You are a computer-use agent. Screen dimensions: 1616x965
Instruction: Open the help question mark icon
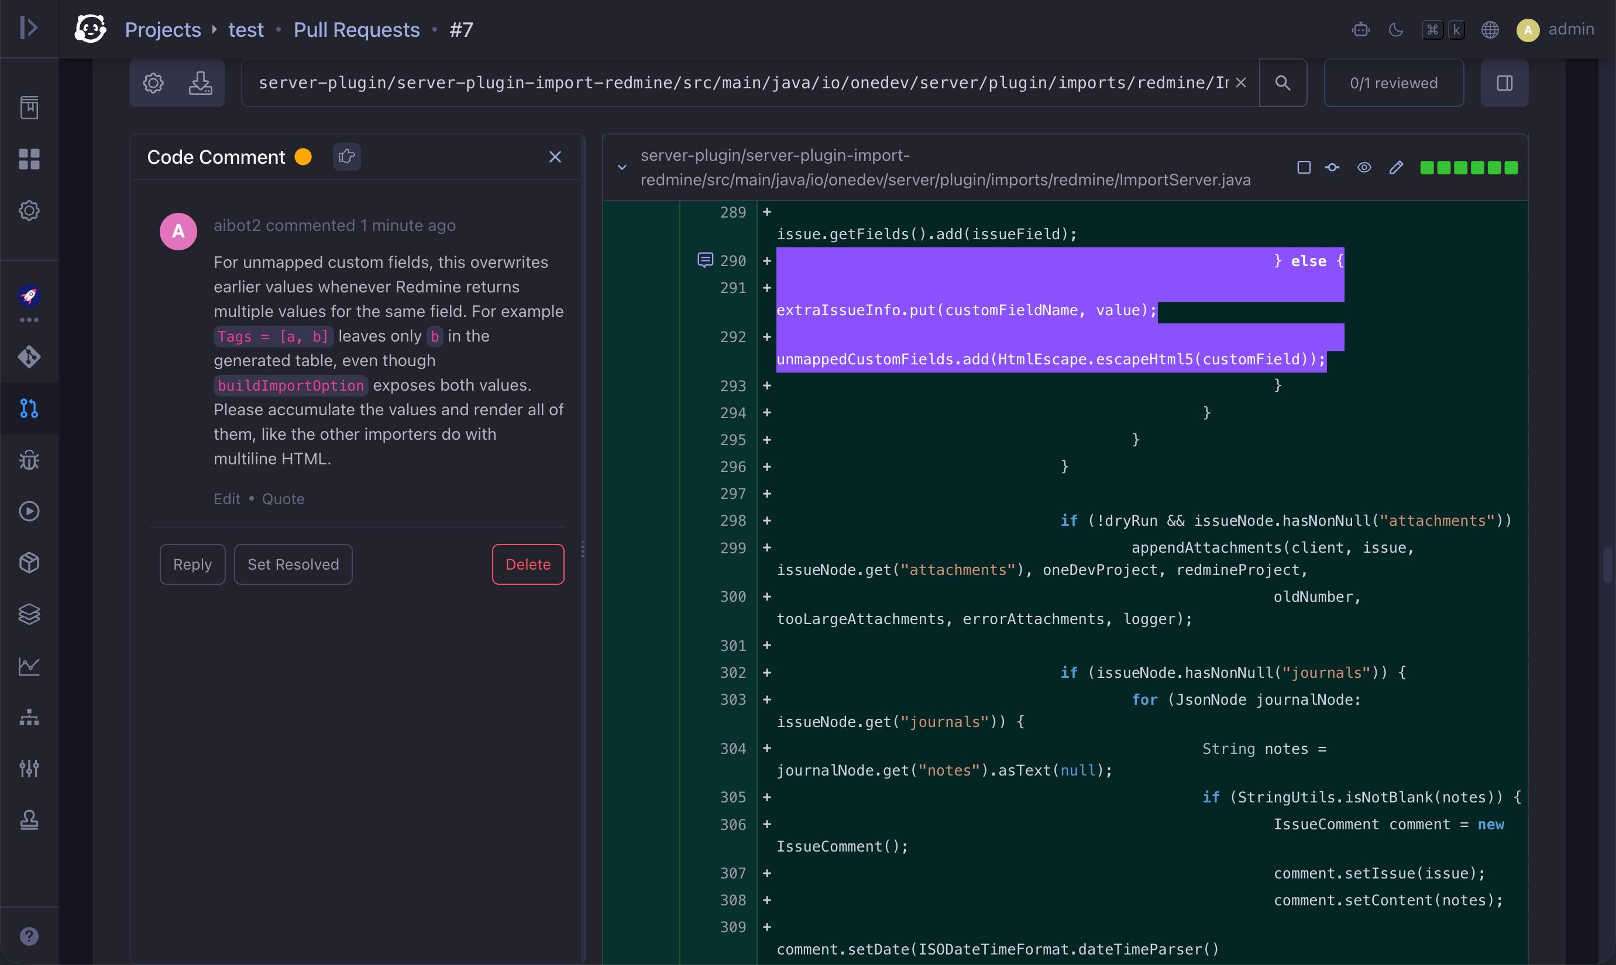[29, 936]
